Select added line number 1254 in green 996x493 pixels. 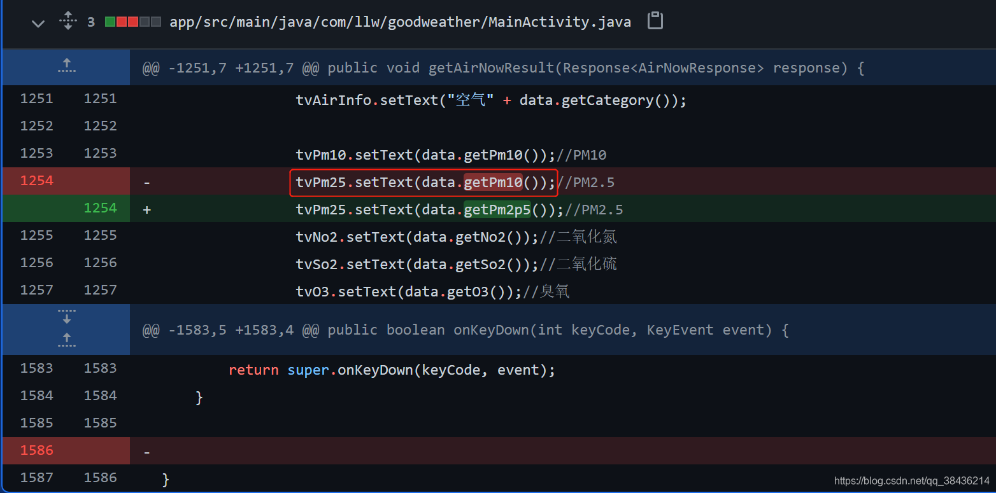[x=101, y=208]
